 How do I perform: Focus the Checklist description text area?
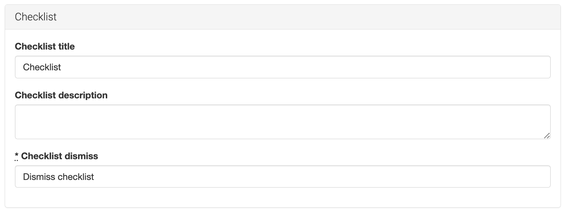point(283,122)
